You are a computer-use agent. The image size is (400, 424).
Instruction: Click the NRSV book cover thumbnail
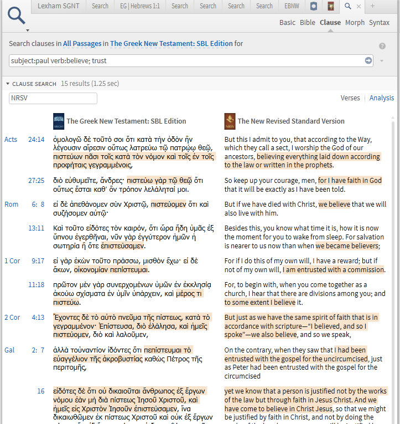[x=230, y=121]
